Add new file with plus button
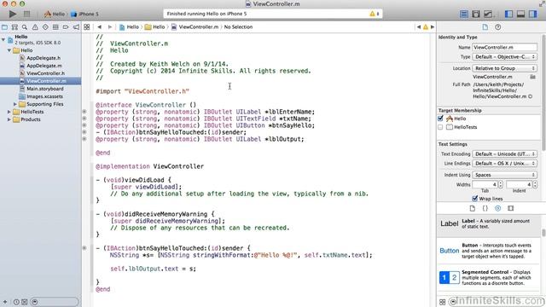The image size is (546, 307). click(x=5, y=302)
